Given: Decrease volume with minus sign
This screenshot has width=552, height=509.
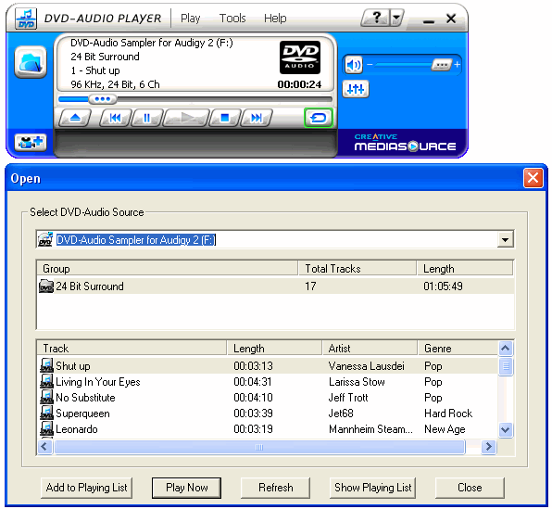Looking at the screenshot, I should (370, 65).
